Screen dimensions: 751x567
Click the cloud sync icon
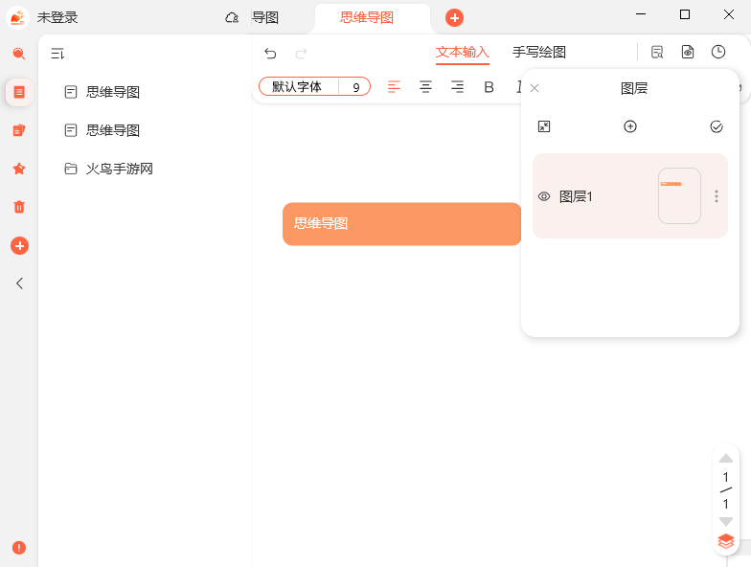pyautogui.click(x=232, y=17)
